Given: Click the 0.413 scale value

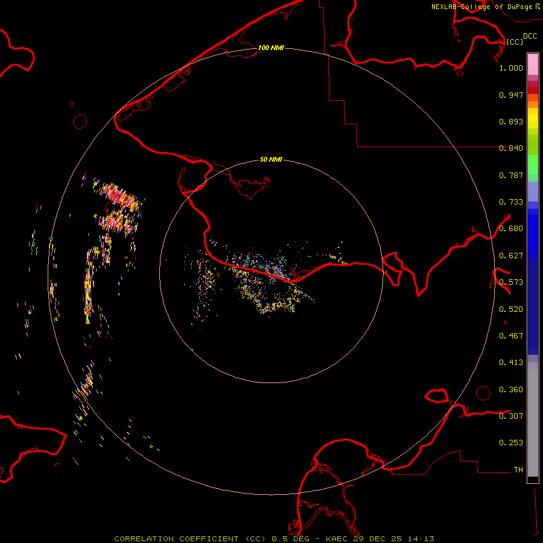Looking at the screenshot, I should [x=511, y=363].
